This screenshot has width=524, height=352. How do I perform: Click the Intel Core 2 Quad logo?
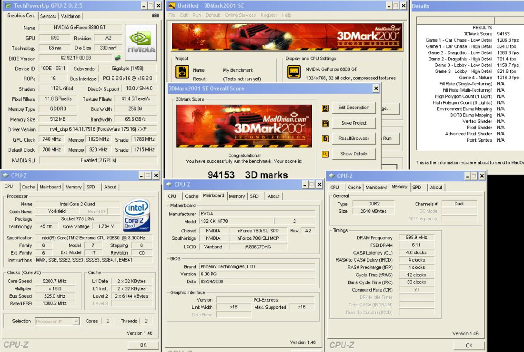pyautogui.click(x=137, y=215)
